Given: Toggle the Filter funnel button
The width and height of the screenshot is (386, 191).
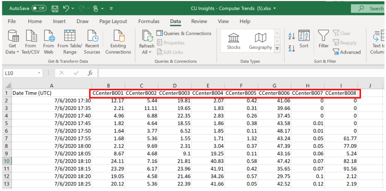Looking at the screenshot, I should pos(323,39).
